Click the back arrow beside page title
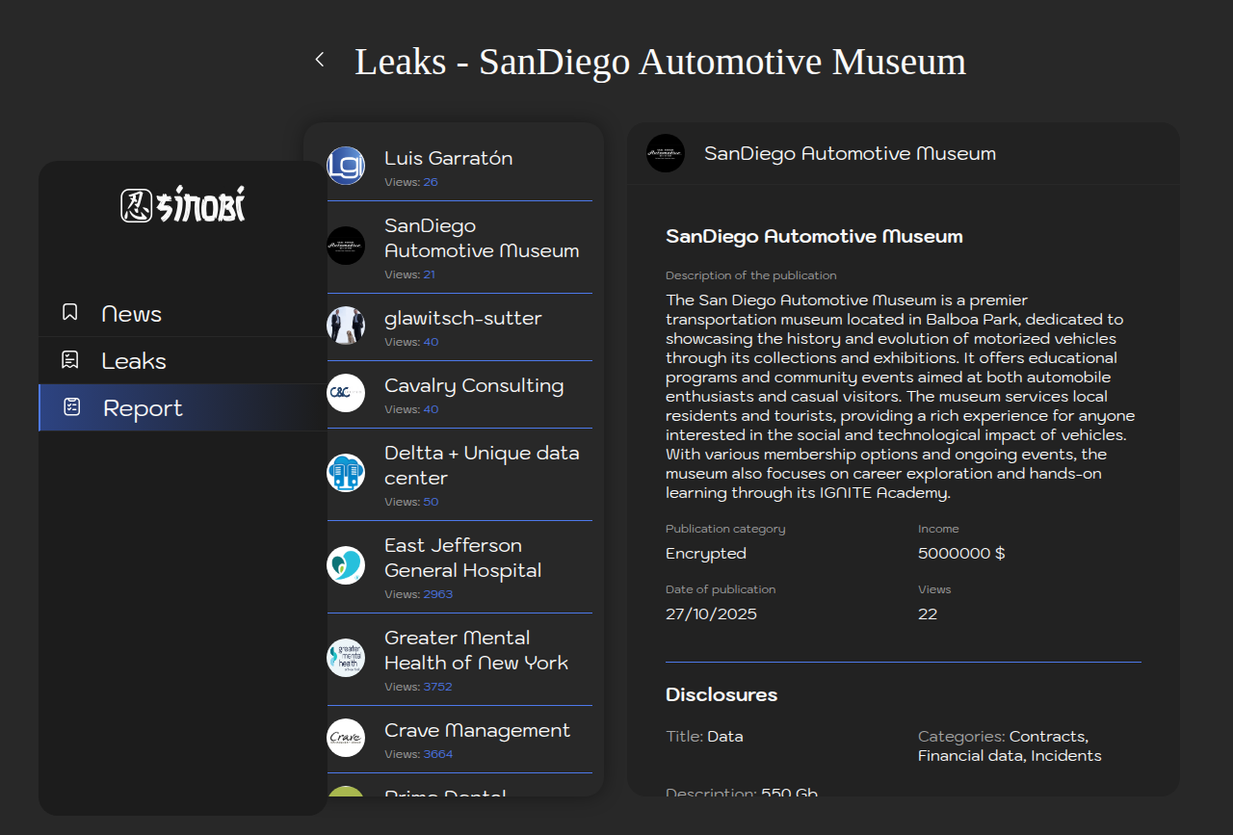This screenshot has height=835, width=1233. 320,60
